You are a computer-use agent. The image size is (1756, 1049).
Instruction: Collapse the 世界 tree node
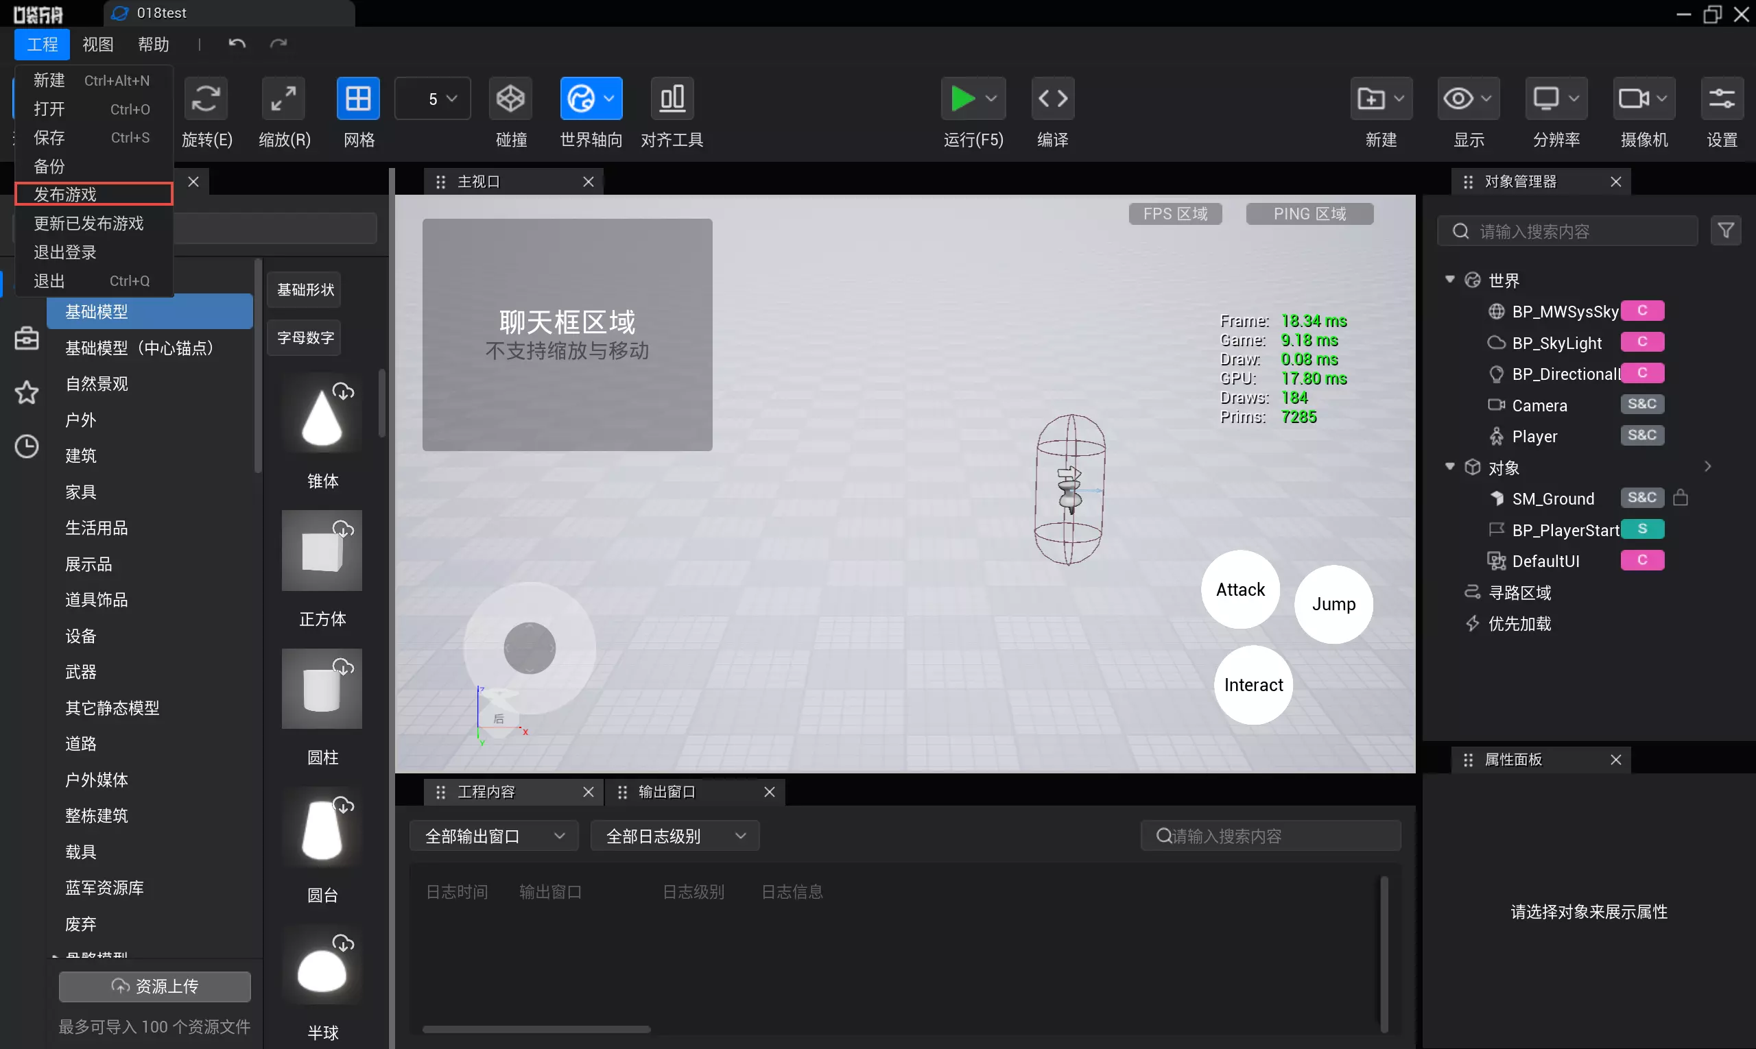pos(1450,280)
